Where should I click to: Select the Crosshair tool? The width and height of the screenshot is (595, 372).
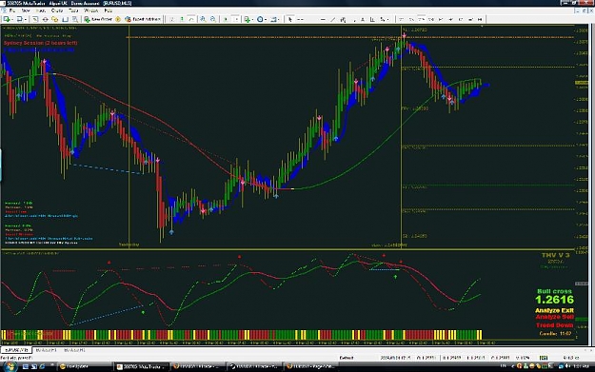300,19
